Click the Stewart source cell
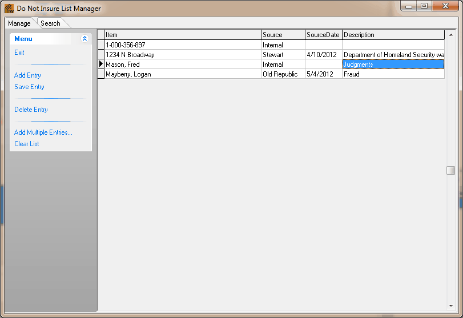Viewport: 463px width, 318px height. click(283, 55)
